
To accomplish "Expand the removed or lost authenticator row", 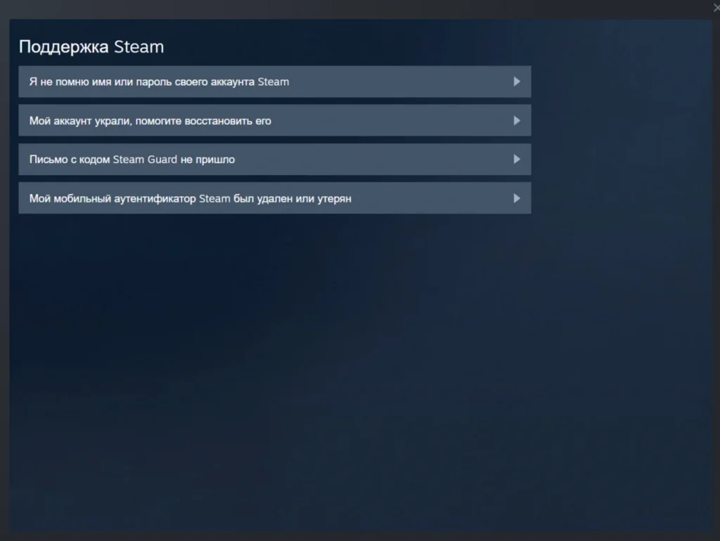I will pos(274,198).
